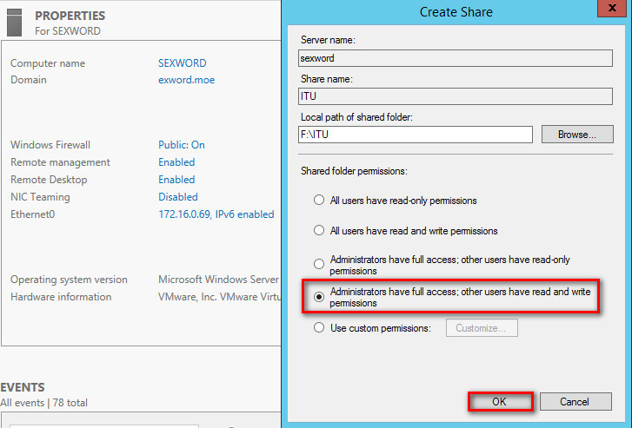Select 'All users have read-only permissions'
The image size is (632, 428).
(x=319, y=201)
